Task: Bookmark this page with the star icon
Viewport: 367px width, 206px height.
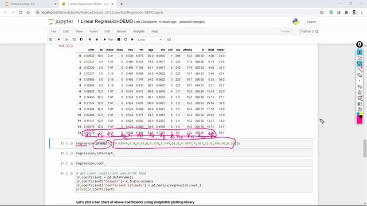Action: click(322, 13)
